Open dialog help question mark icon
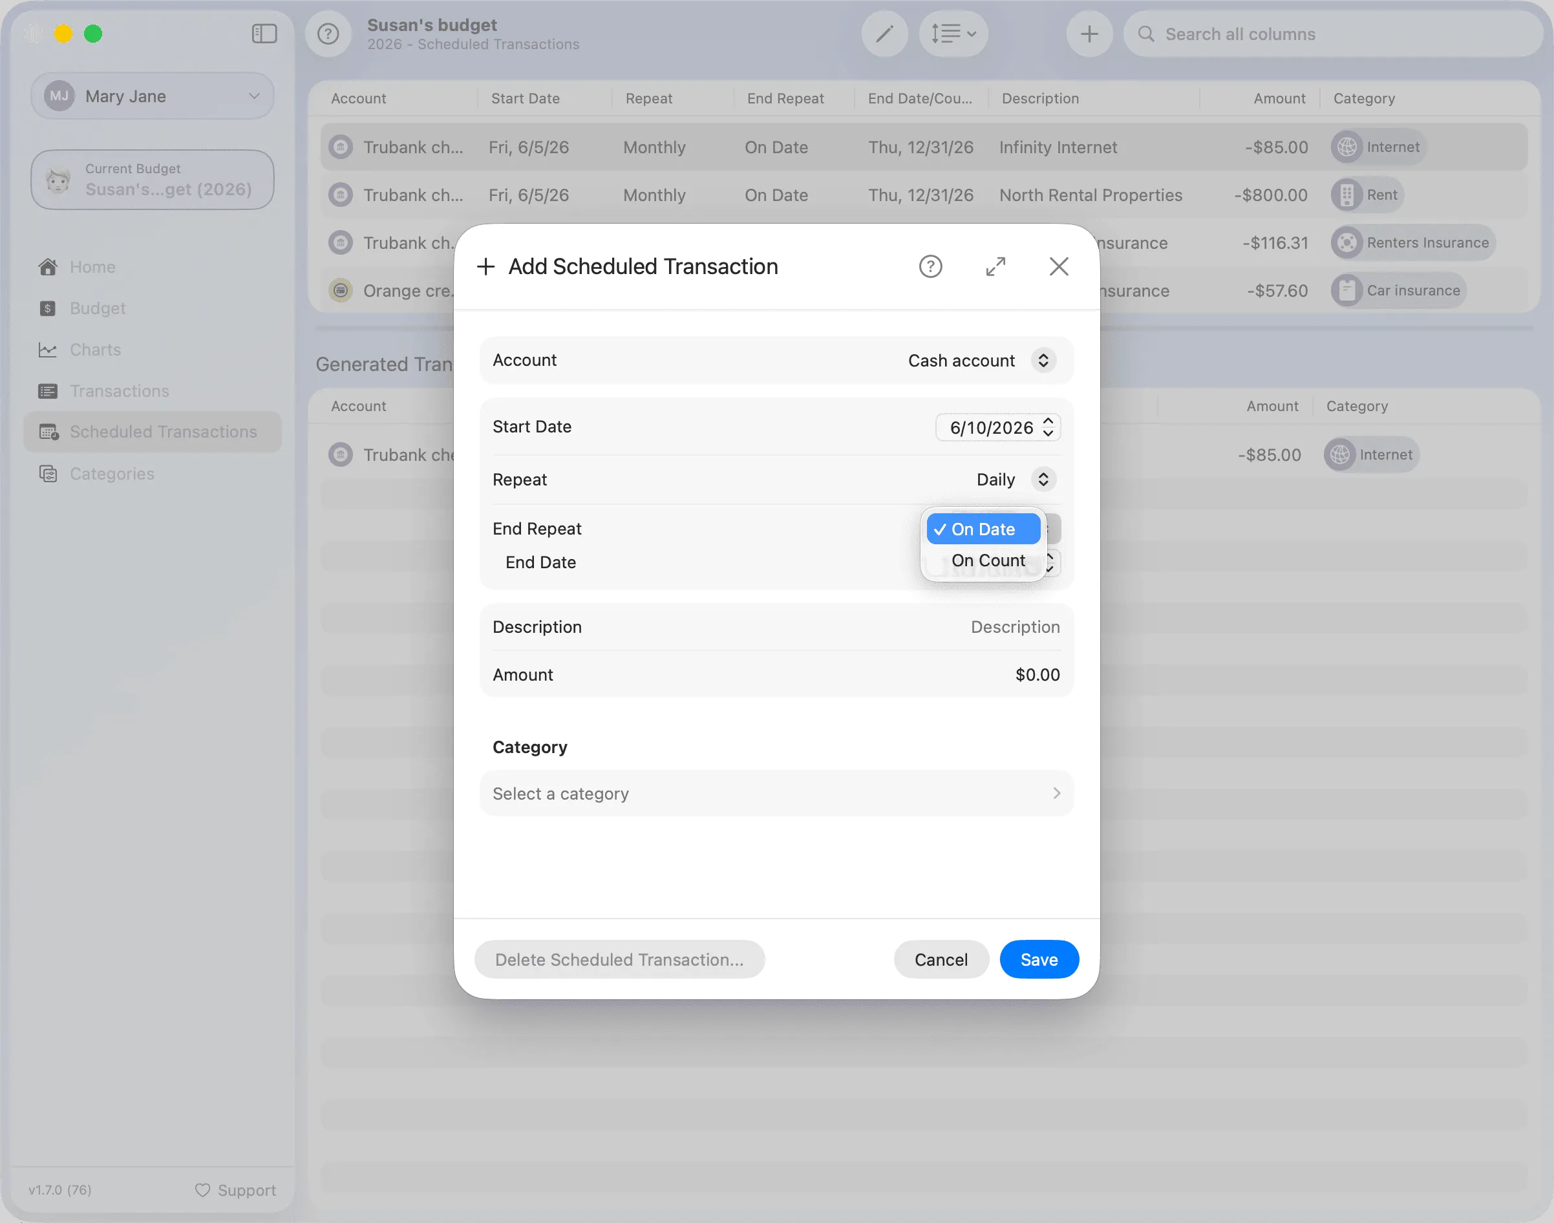 [930, 266]
